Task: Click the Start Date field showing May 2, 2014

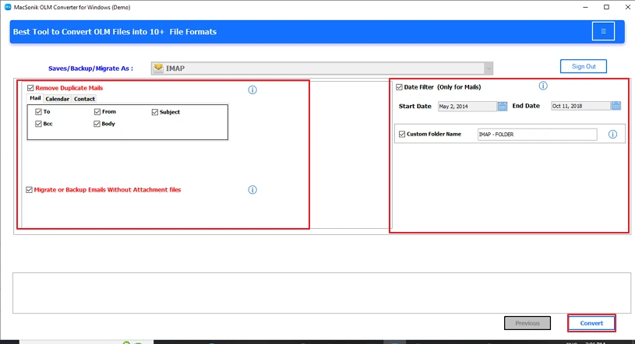Action: 466,106
